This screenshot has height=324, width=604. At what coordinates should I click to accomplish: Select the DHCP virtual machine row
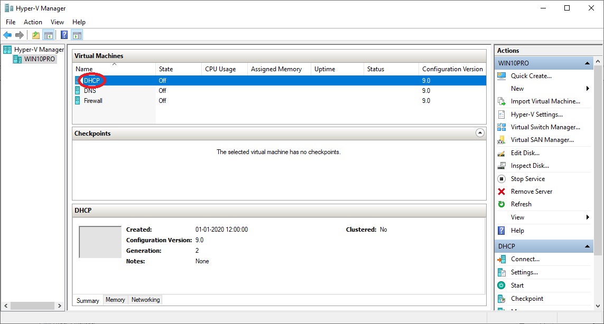279,80
